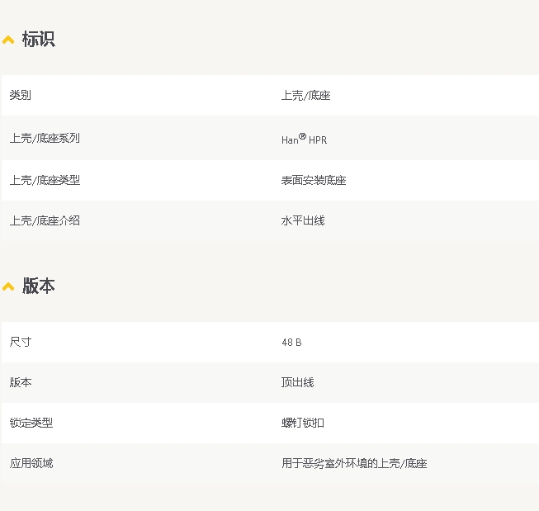
Task: Select the 类别 row label
Action: [x=21, y=96]
